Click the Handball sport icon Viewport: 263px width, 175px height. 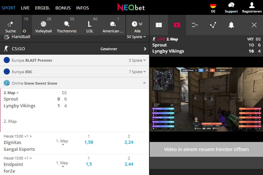pos(6,37)
